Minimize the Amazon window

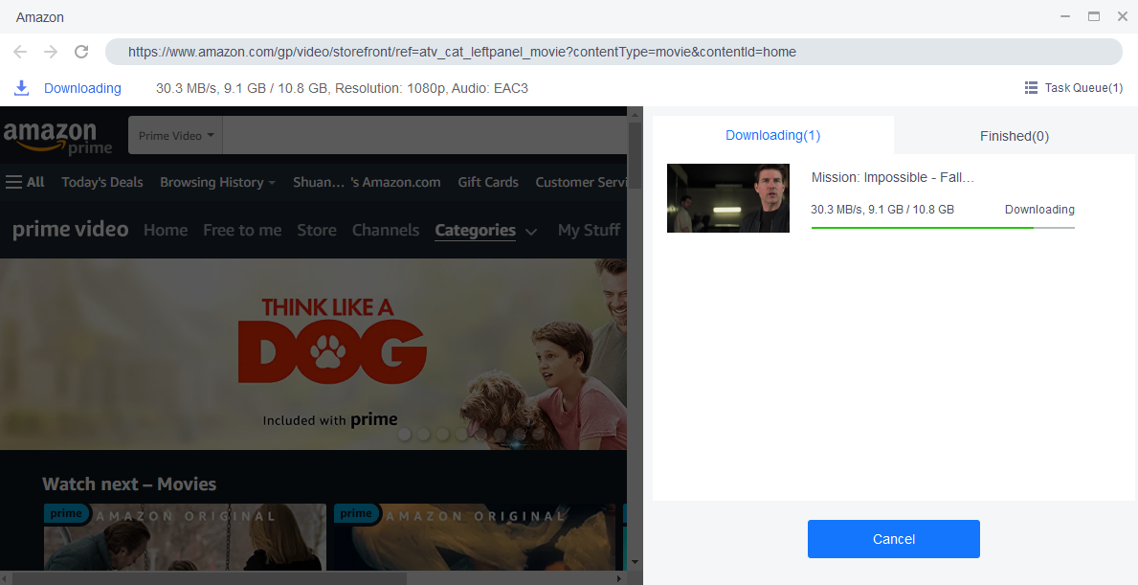[1065, 16]
